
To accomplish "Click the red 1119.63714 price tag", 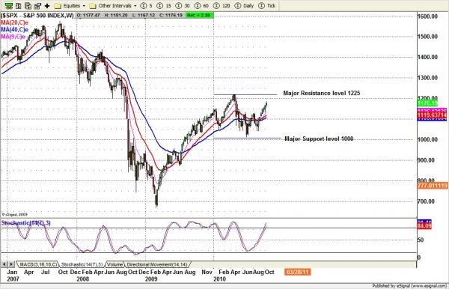I will pyautogui.click(x=432, y=115).
